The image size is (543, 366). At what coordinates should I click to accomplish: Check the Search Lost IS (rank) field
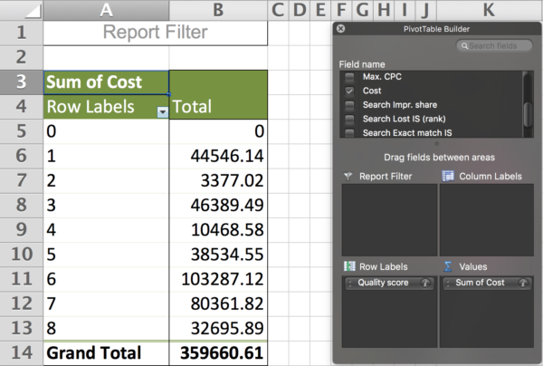(x=349, y=119)
